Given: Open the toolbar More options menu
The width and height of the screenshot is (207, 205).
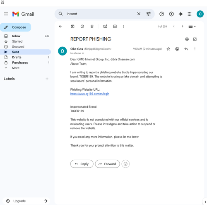Looking at the screenshot, I should click(124, 27).
